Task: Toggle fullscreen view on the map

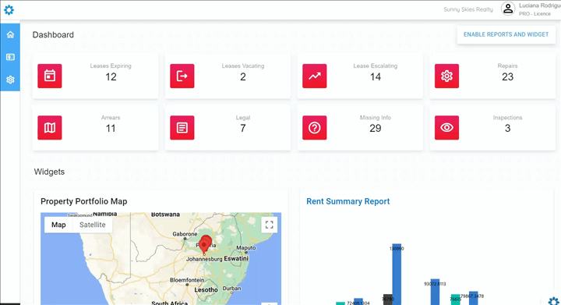Action: [270, 225]
